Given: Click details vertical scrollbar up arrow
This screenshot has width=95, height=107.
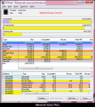Looking at the screenshot, I should 92,73.
